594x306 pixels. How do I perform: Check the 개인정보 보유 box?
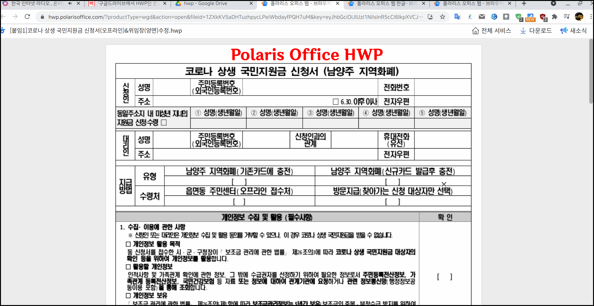coord(128,296)
